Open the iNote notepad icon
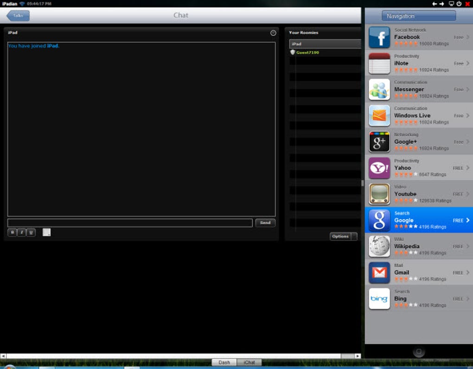Screen dimensions: 473x369 pos(379,63)
